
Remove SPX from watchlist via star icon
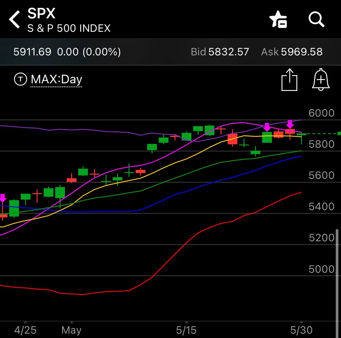coord(278,19)
